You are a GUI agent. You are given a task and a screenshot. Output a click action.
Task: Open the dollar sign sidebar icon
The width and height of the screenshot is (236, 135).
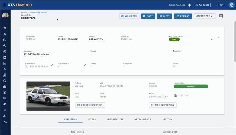point(5,110)
